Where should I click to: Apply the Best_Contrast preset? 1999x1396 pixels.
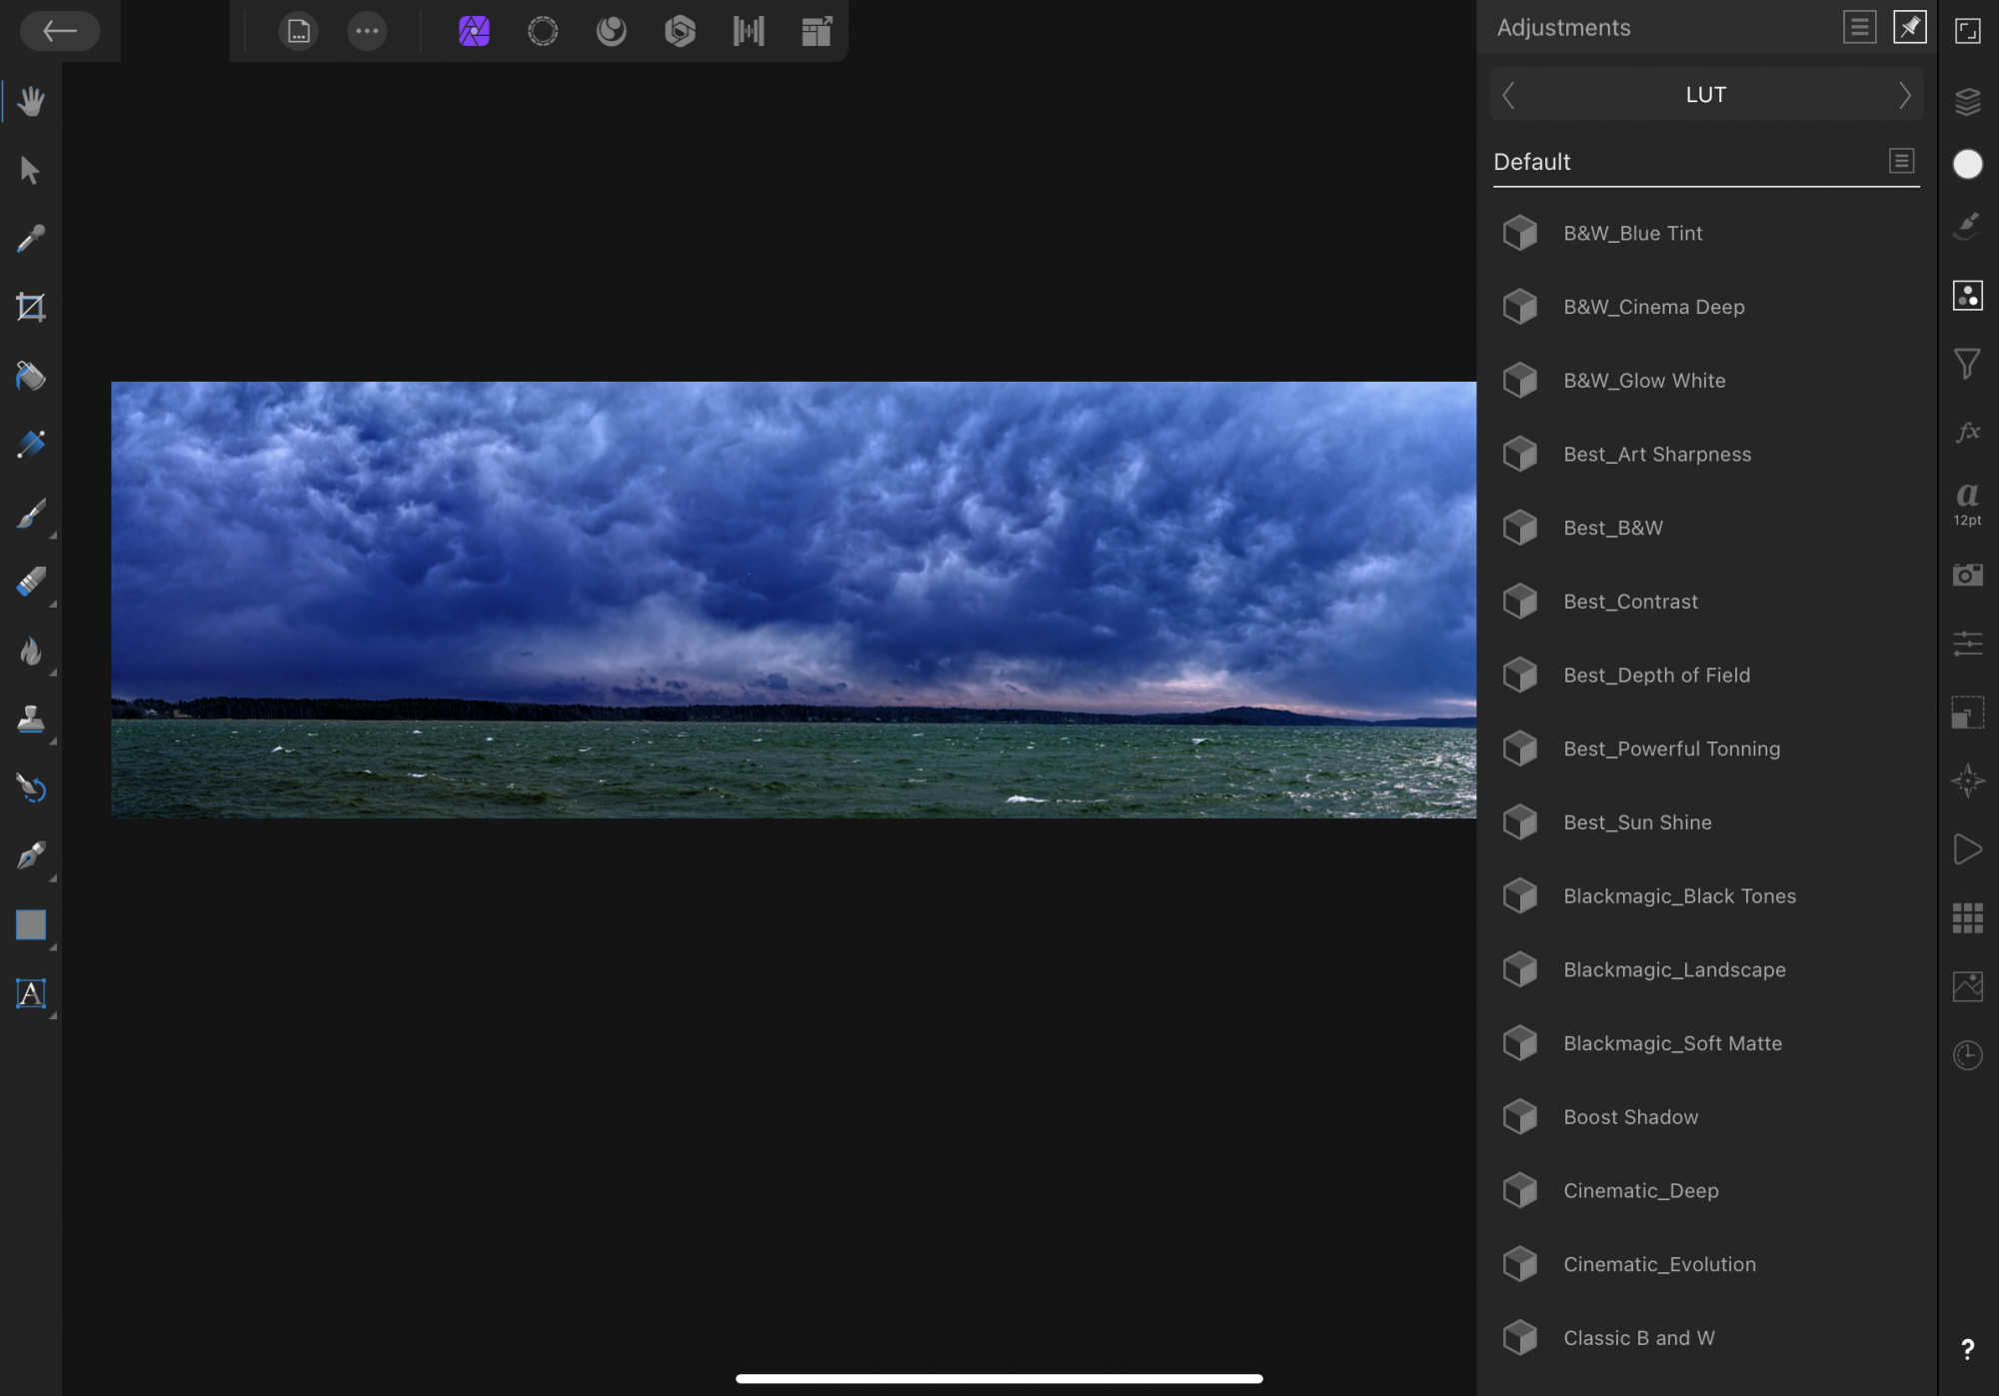pyautogui.click(x=1705, y=602)
